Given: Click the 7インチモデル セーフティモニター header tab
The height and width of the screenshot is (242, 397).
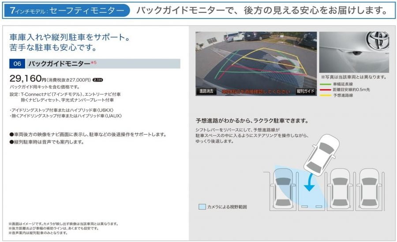Looking at the screenshot, I should (x=66, y=10).
